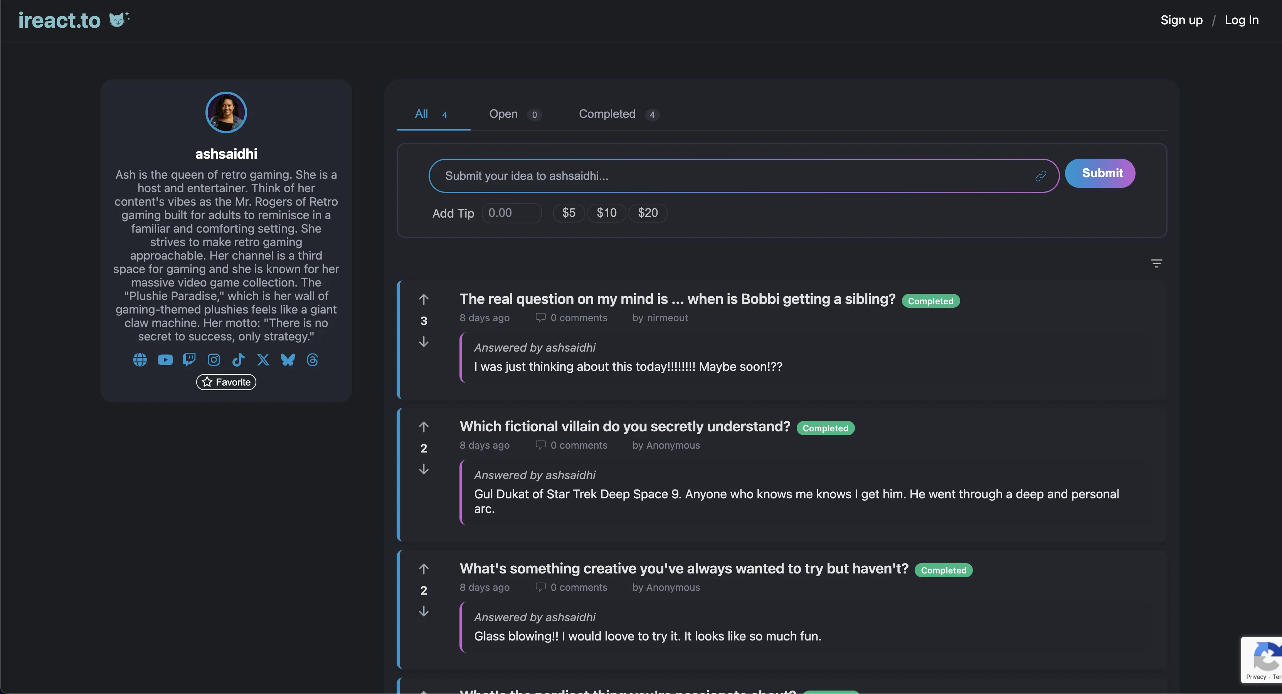
Task: Open nirmeout's author profile link
Action: [x=667, y=318]
